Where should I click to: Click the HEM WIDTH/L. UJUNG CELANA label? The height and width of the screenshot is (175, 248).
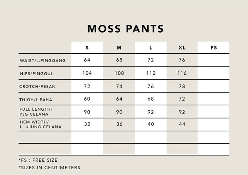tap(40, 125)
